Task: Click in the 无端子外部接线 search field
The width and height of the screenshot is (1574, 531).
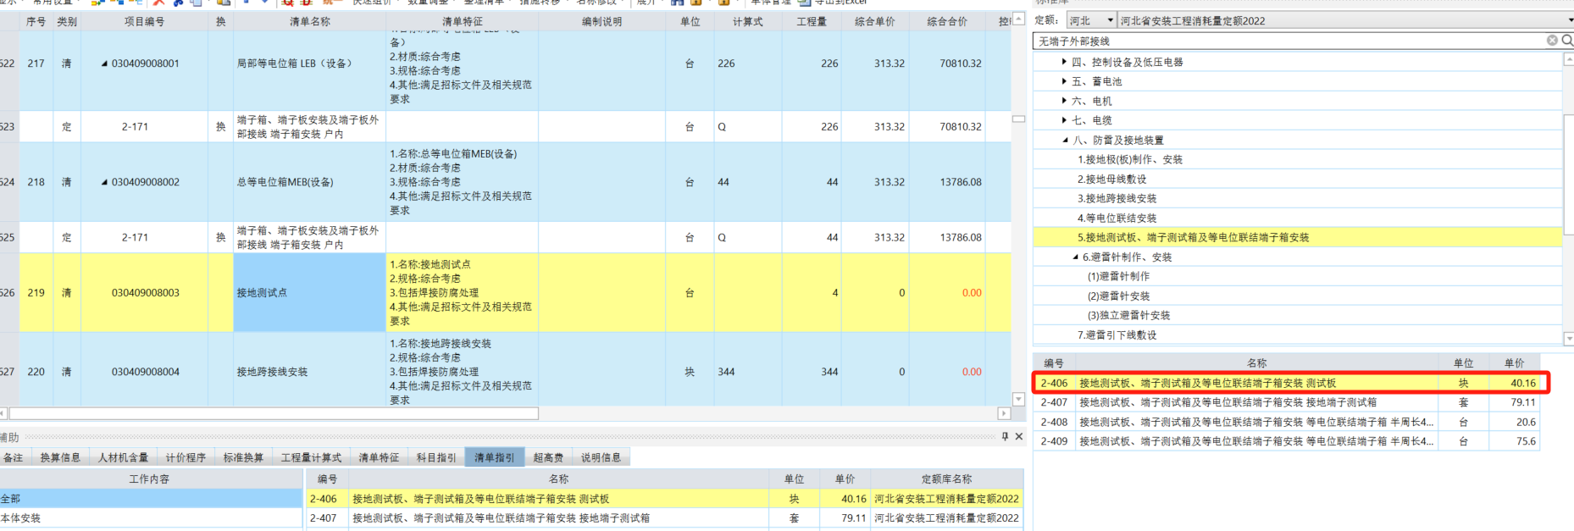Action: pyautogui.click(x=1288, y=41)
